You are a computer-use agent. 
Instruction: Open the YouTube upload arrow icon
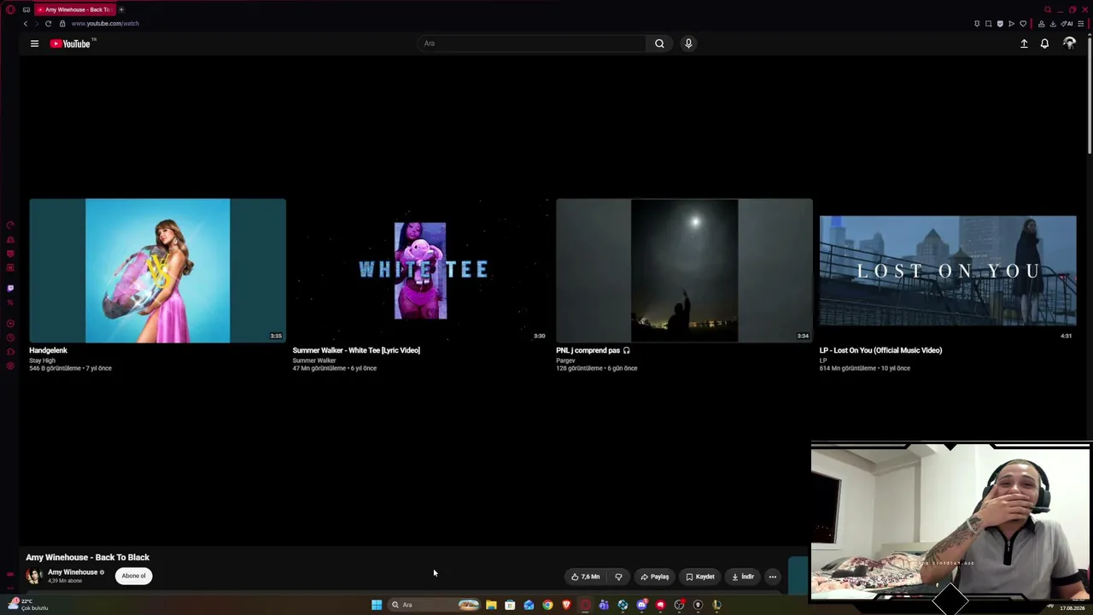(x=1024, y=44)
